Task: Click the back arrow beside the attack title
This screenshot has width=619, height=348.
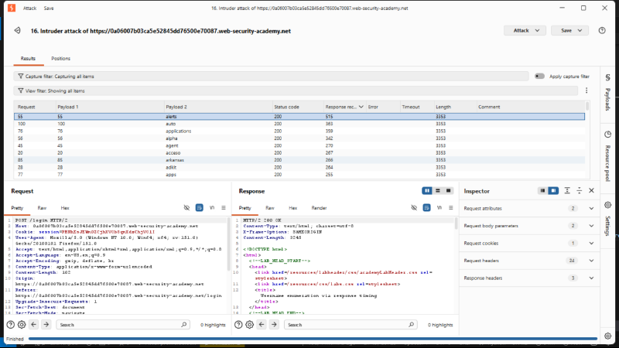Action: (17, 30)
